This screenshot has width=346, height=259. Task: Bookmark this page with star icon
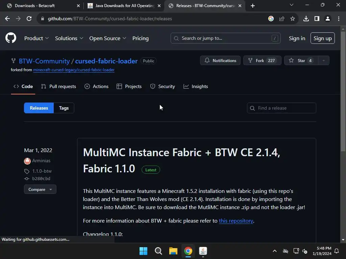pos(293,19)
